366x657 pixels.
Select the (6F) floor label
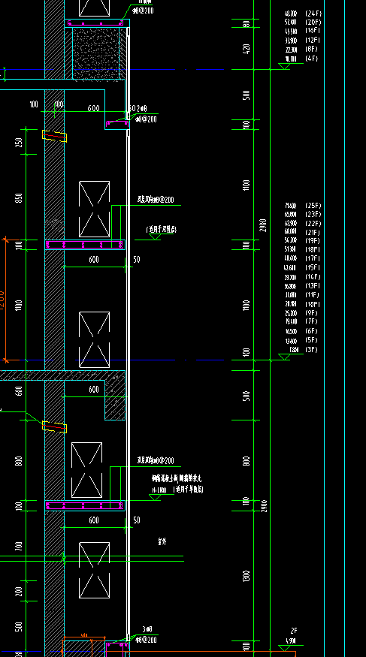[x=311, y=331]
